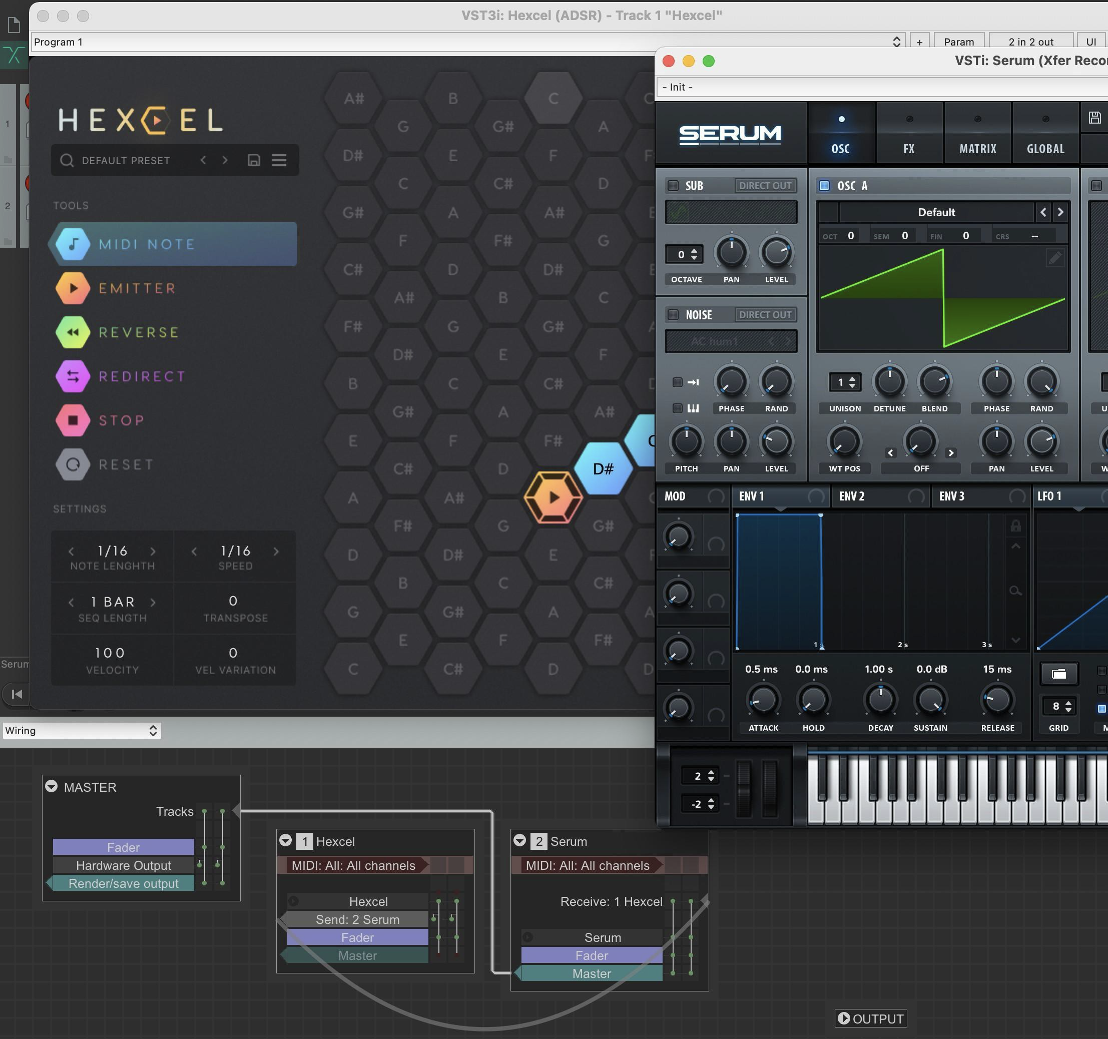Click the Serum save preset disk icon
The height and width of the screenshot is (1039, 1108).
tap(1094, 118)
